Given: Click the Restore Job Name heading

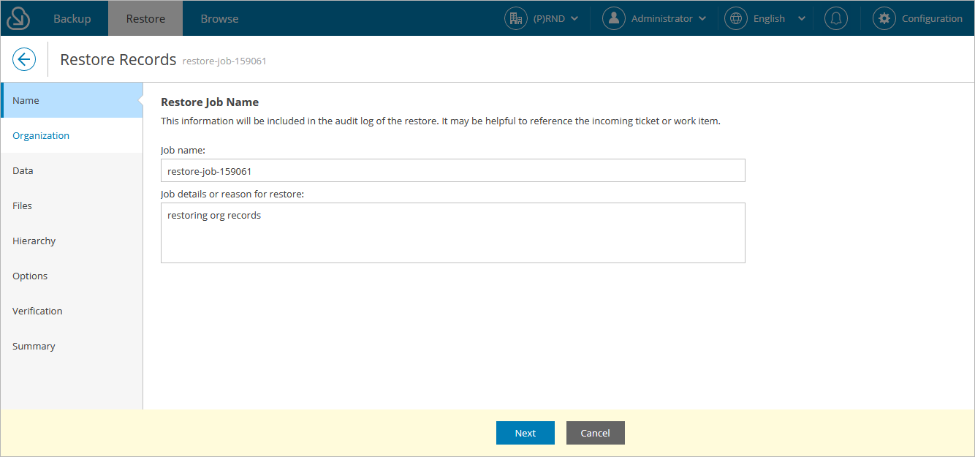Looking at the screenshot, I should pos(210,102).
